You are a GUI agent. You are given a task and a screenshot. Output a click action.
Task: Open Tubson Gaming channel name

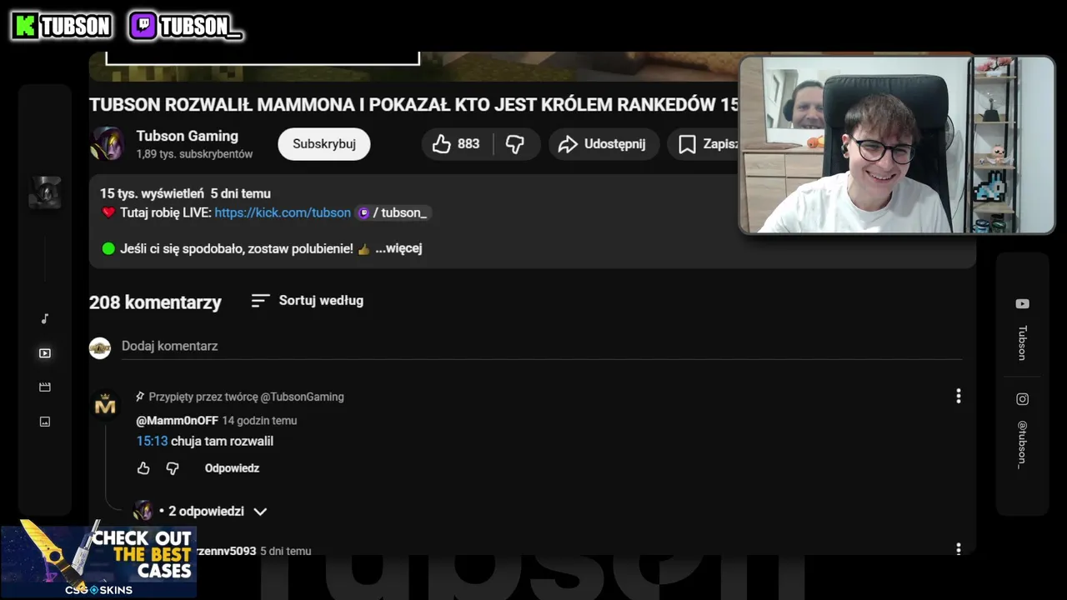coord(188,136)
